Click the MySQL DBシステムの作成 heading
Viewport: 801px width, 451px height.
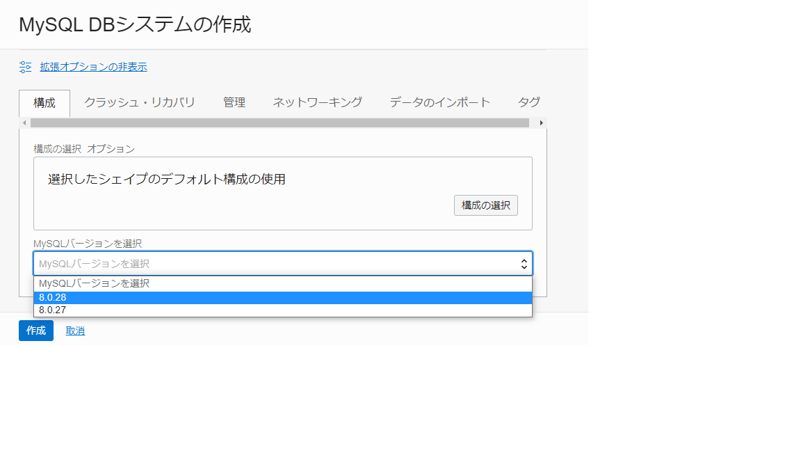coord(135,24)
